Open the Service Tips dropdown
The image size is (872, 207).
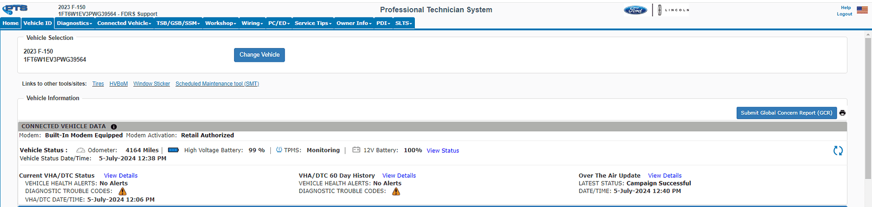(313, 23)
